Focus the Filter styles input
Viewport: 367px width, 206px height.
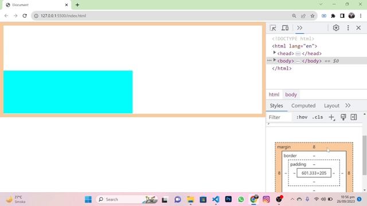point(279,117)
